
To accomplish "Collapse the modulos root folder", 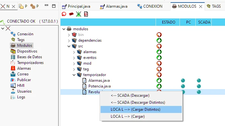I will (x=64, y=29).
